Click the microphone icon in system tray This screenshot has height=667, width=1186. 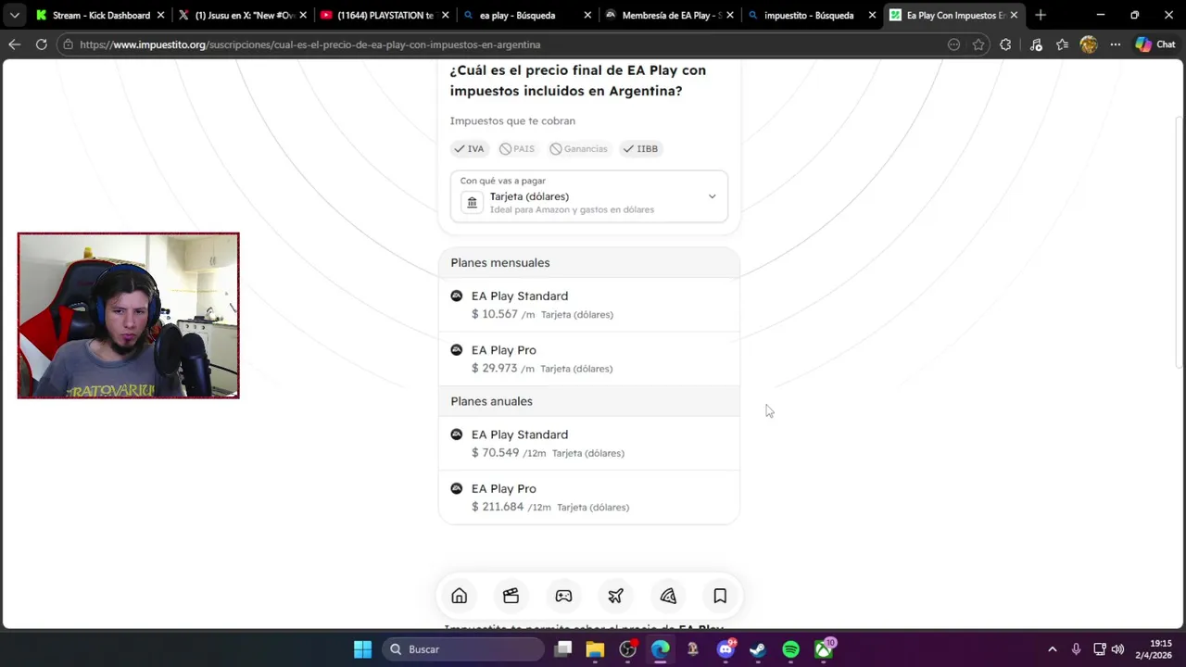pos(1076,649)
